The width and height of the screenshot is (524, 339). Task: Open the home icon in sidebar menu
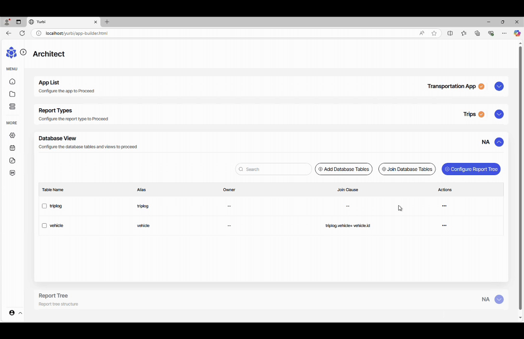pos(12,81)
